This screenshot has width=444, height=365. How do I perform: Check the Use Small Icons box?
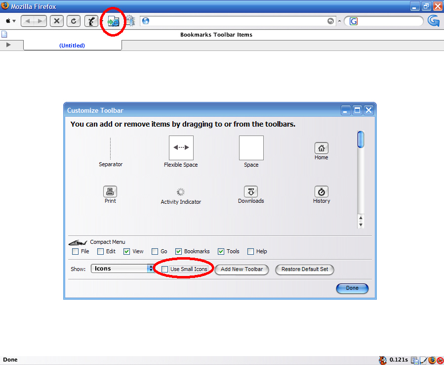(x=164, y=269)
